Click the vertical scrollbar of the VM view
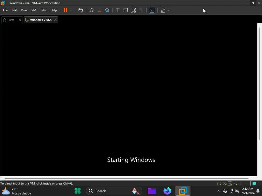The image size is (262, 196). coord(260,83)
